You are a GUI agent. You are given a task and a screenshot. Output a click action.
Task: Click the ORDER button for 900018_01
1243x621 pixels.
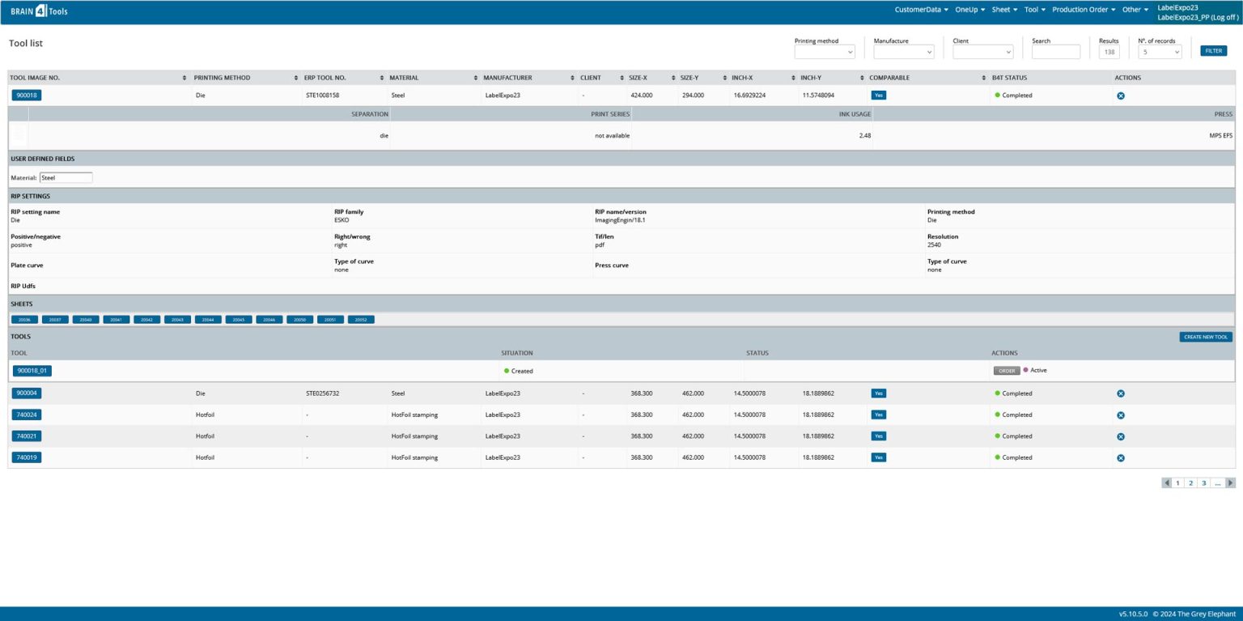coord(1007,371)
